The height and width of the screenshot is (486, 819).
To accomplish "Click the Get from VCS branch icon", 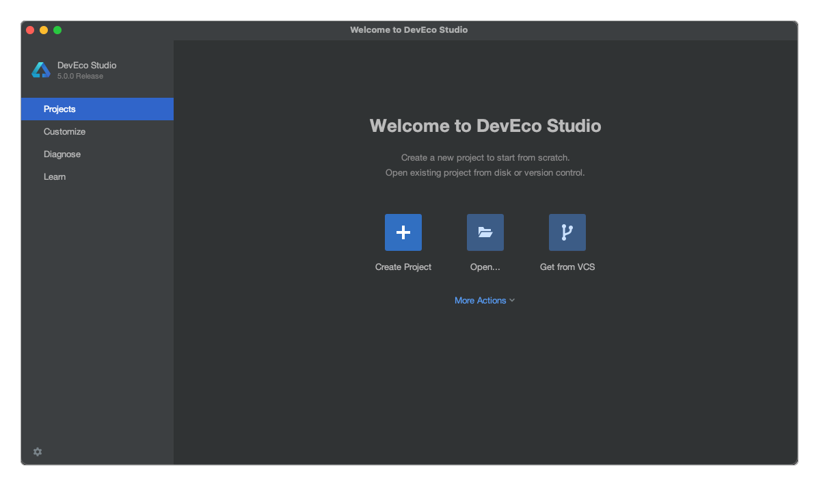I will 567,232.
